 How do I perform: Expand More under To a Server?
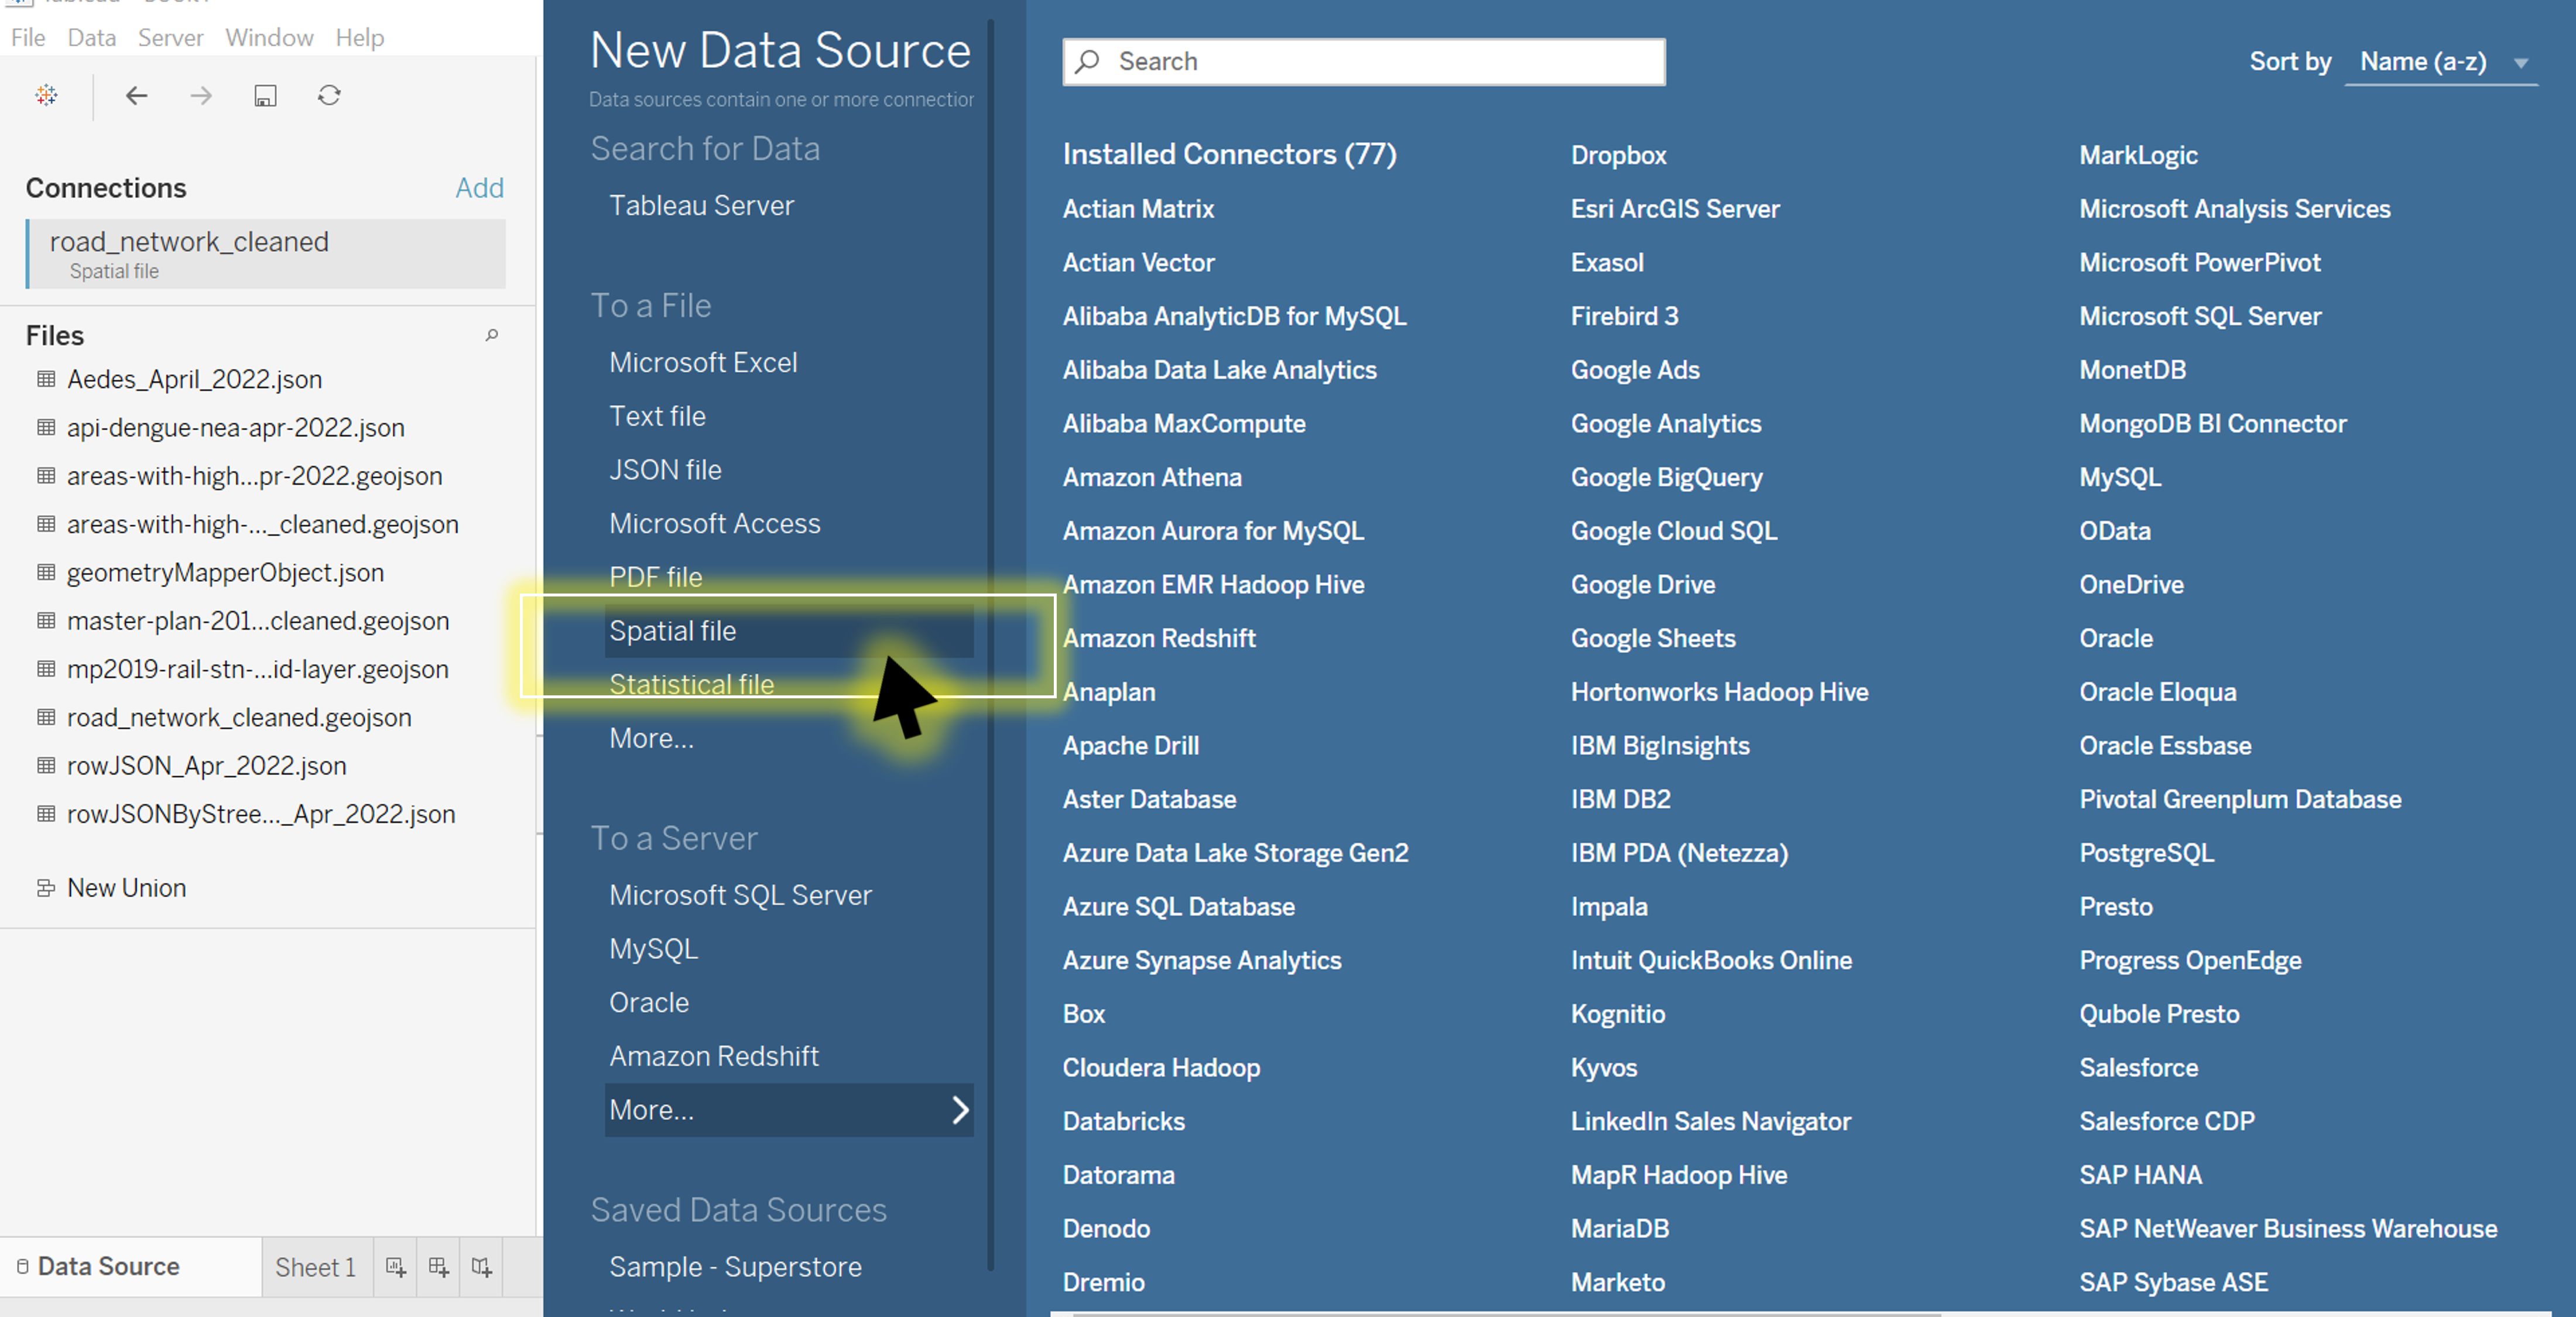[788, 1110]
